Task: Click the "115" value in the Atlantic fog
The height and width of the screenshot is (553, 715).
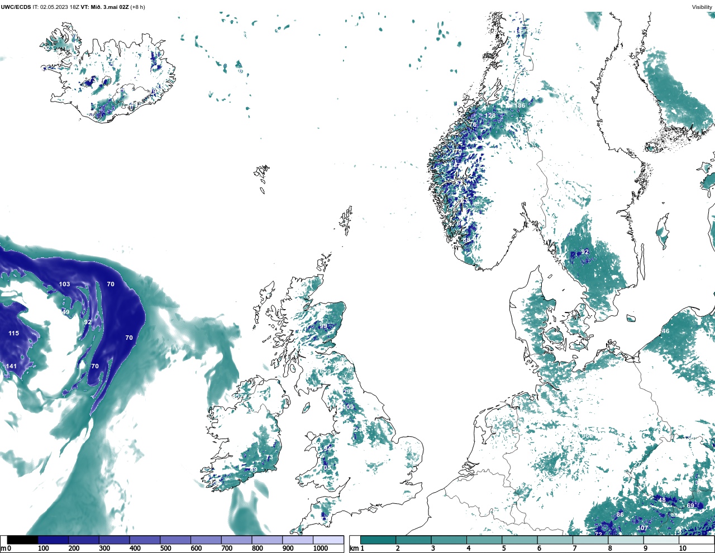Action: click(13, 333)
